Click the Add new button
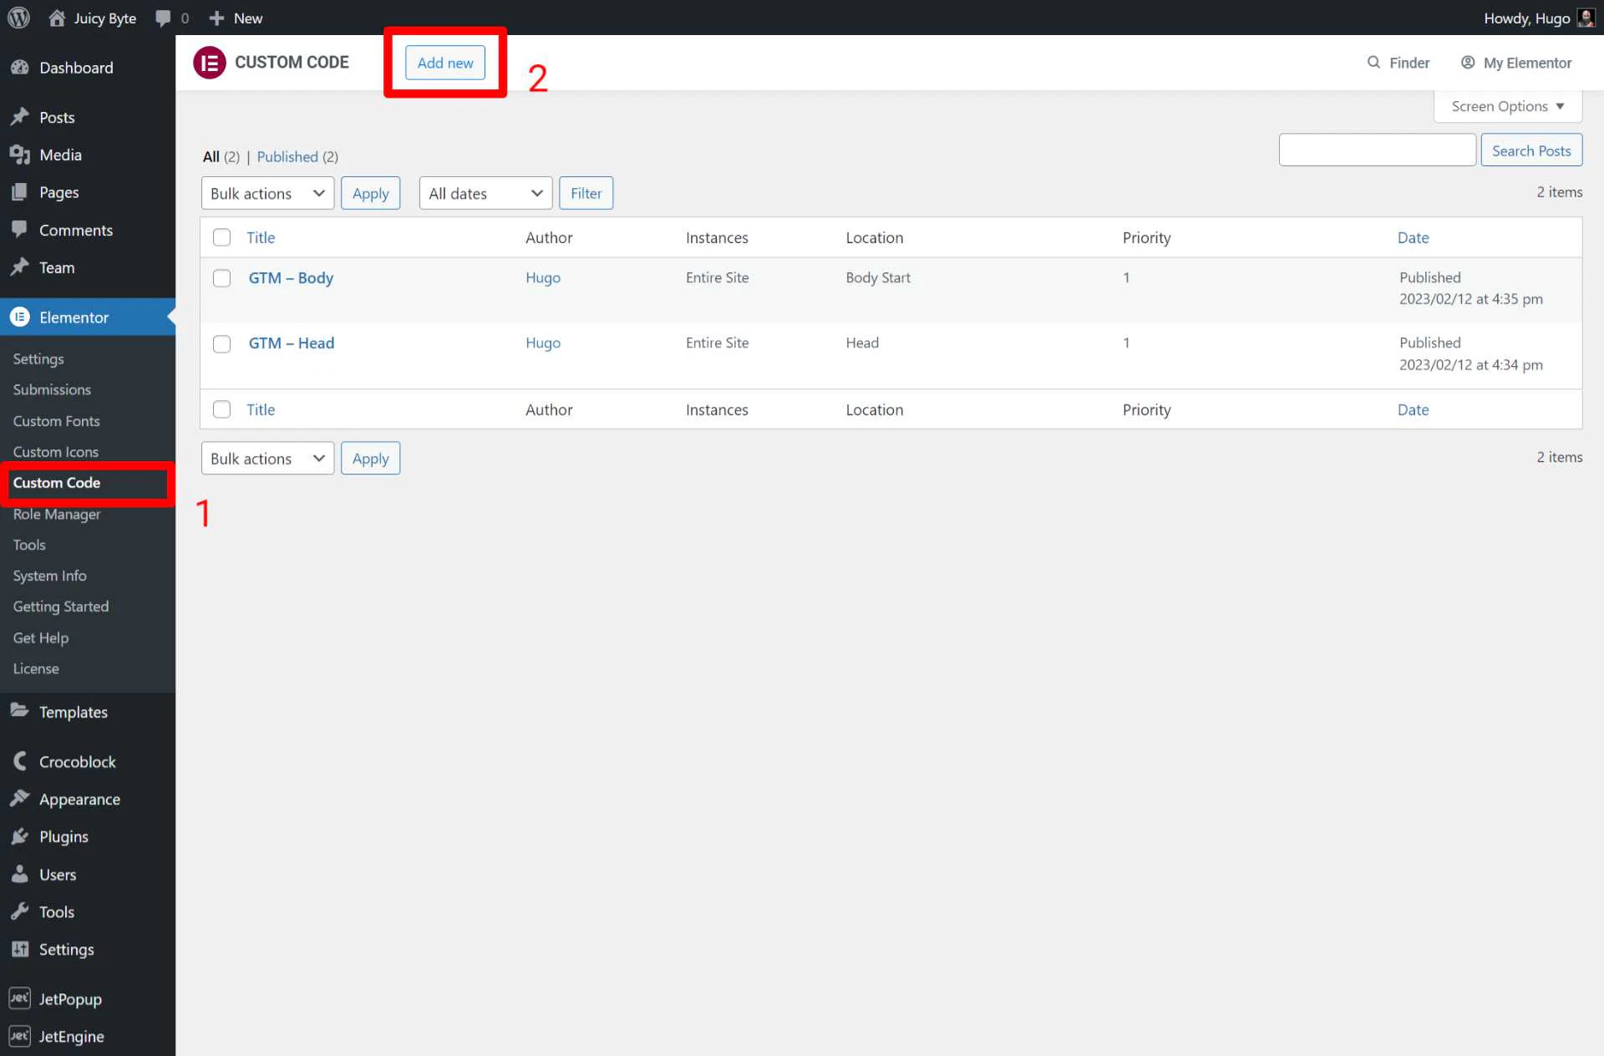The height and width of the screenshot is (1056, 1604). tap(444, 62)
